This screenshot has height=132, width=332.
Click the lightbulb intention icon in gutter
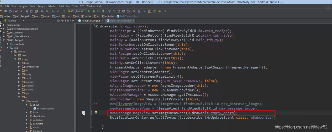coord(96,112)
